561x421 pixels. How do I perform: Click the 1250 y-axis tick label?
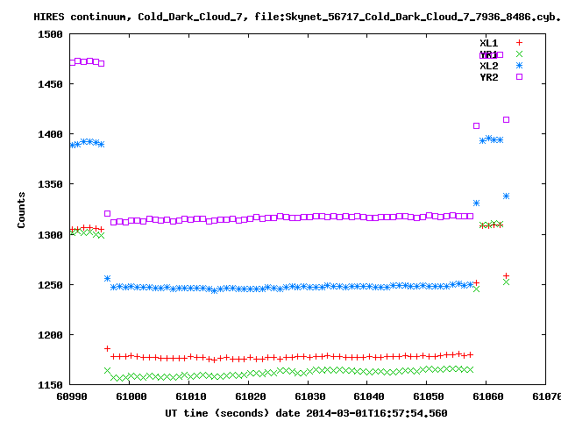coord(50,285)
